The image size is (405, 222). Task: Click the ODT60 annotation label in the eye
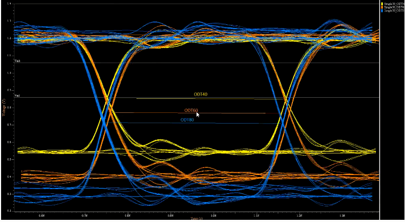click(x=191, y=111)
